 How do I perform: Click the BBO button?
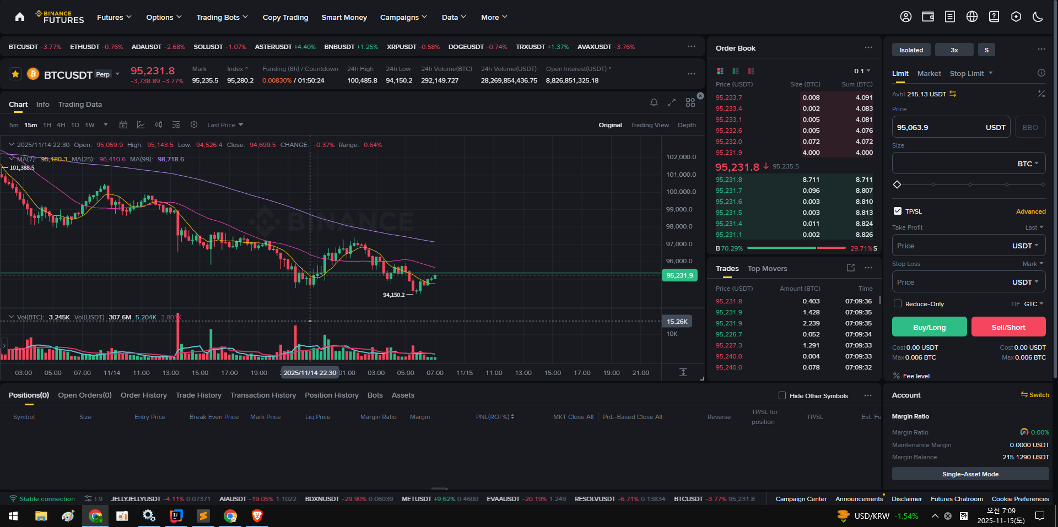coord(1030,127)
